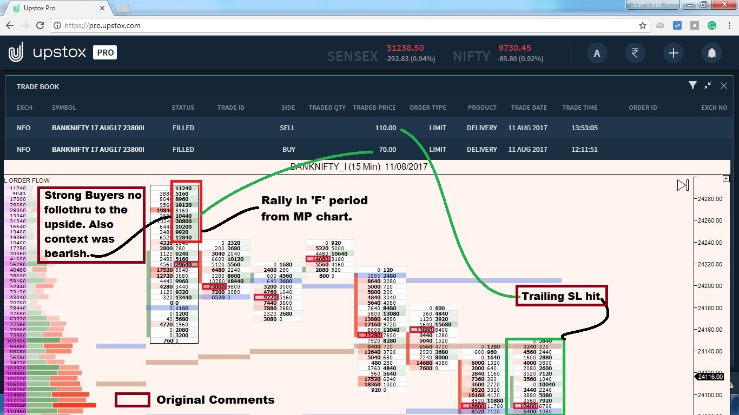
Task: Sort by the SYMBOL column header
Action: pyautogui.click(x=64, y=108)
